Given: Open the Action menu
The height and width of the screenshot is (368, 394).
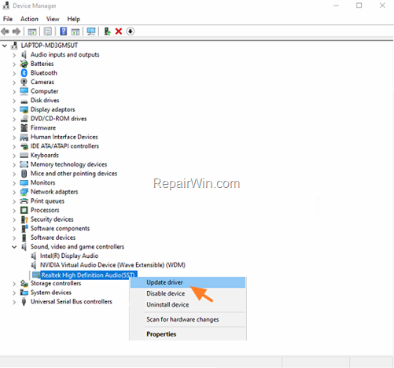Looking at the screenshot, I should [29, 19].
